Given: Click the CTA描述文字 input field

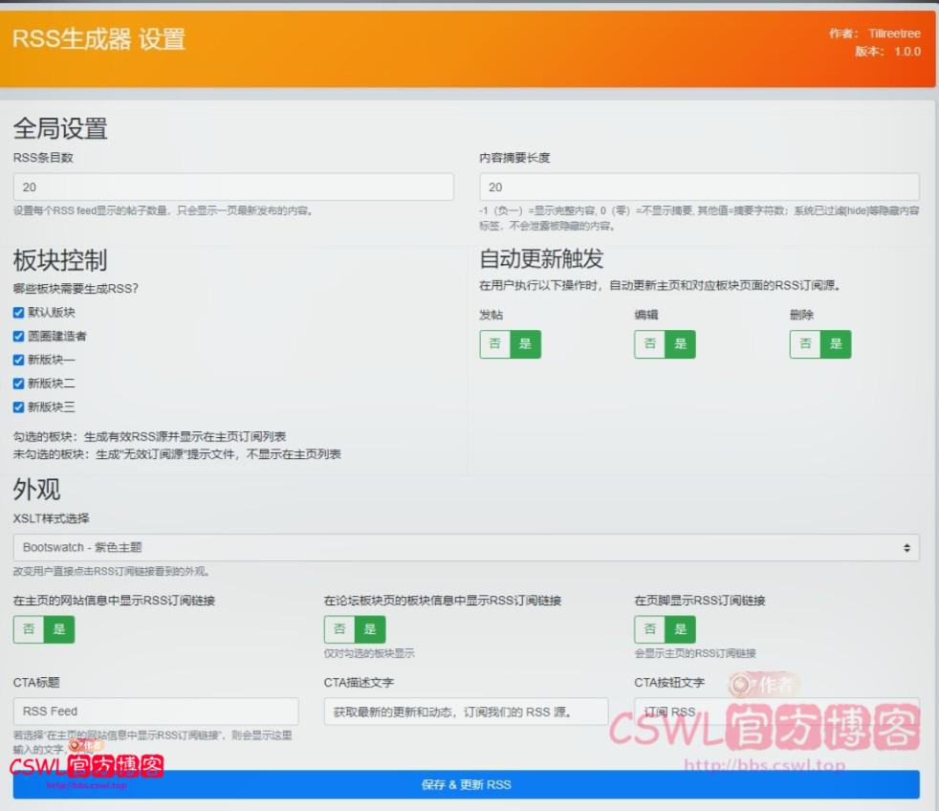Looking at the screenshot, I should point(466,712).
